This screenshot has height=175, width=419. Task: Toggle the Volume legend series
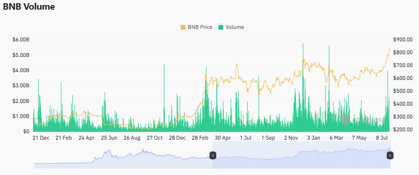pos(231,27)
